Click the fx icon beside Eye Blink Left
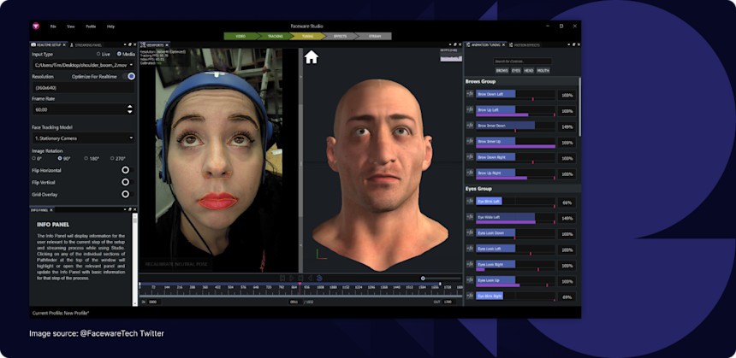This screenshot has height=358, width=736. pos(469,201)
